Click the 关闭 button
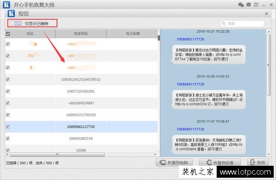 (258, 162)
